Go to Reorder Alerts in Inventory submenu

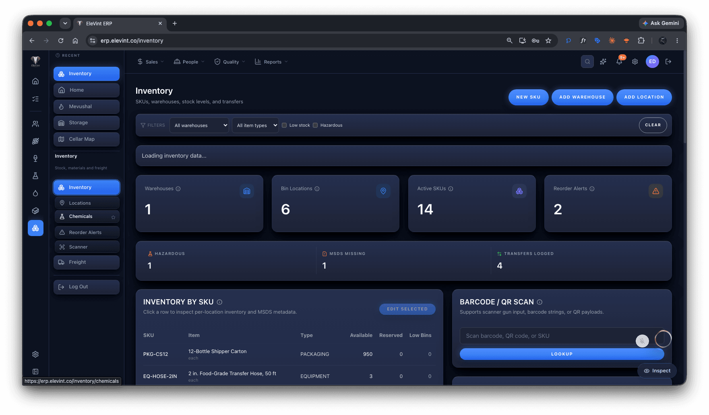pos(87,232)
